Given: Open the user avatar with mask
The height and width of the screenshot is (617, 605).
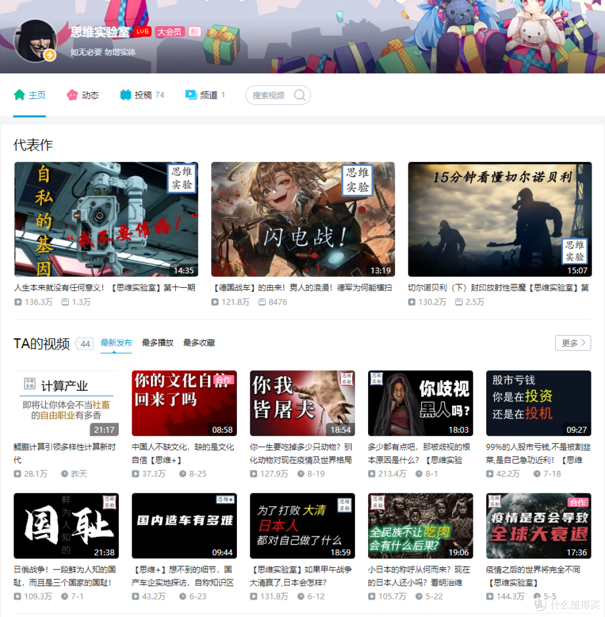Looking at the screenshot, I should [x=35, y=41].
